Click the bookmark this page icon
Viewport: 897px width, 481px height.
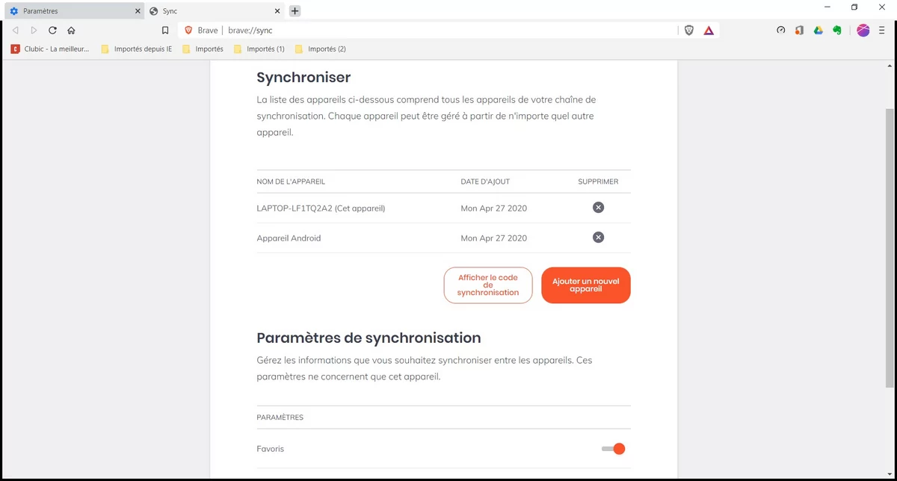pyautogui.click(x=165, y=31)
